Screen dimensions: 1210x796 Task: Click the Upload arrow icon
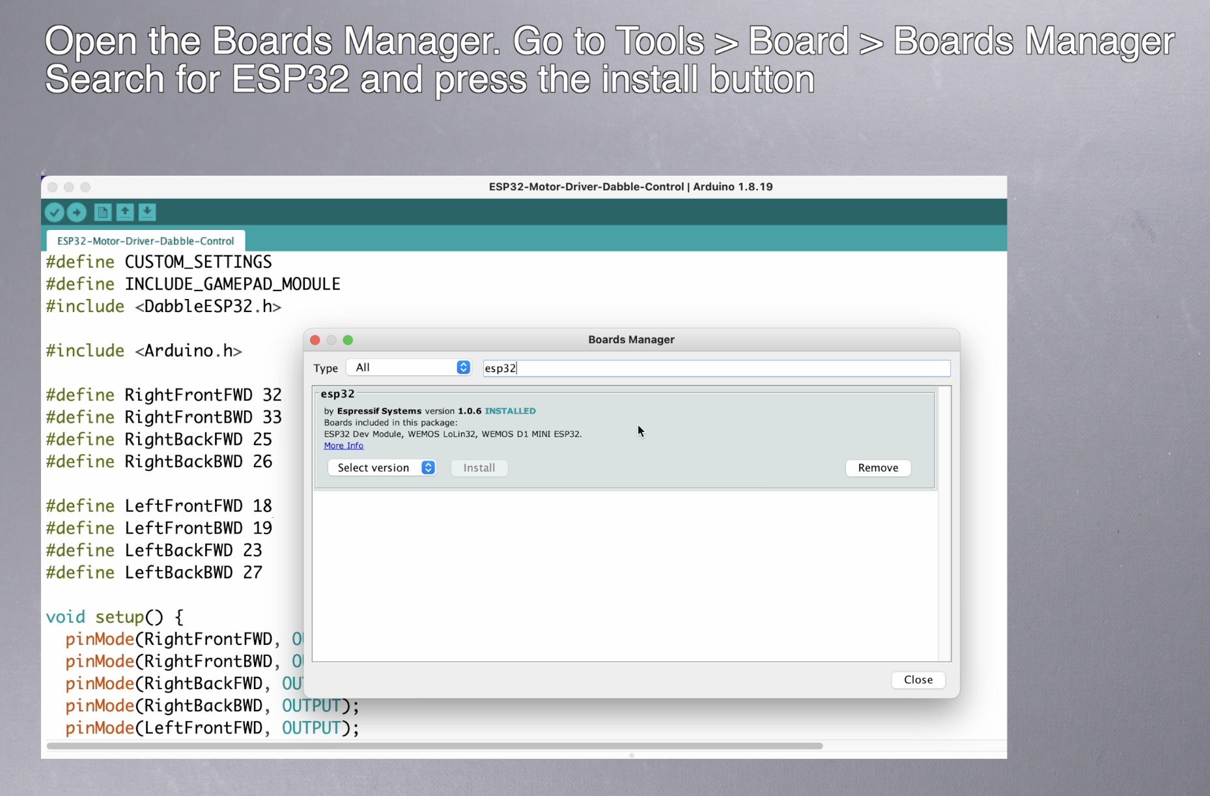77,212
